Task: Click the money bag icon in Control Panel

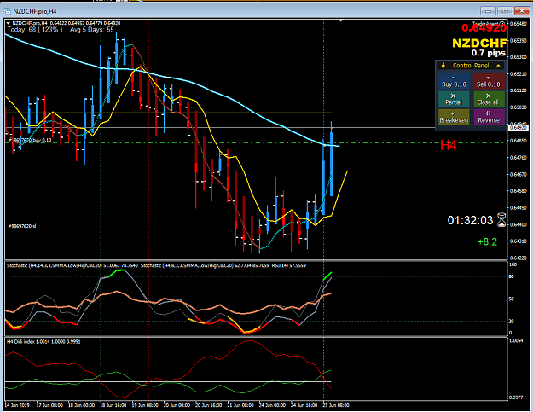Action: [x=443, y=66]
